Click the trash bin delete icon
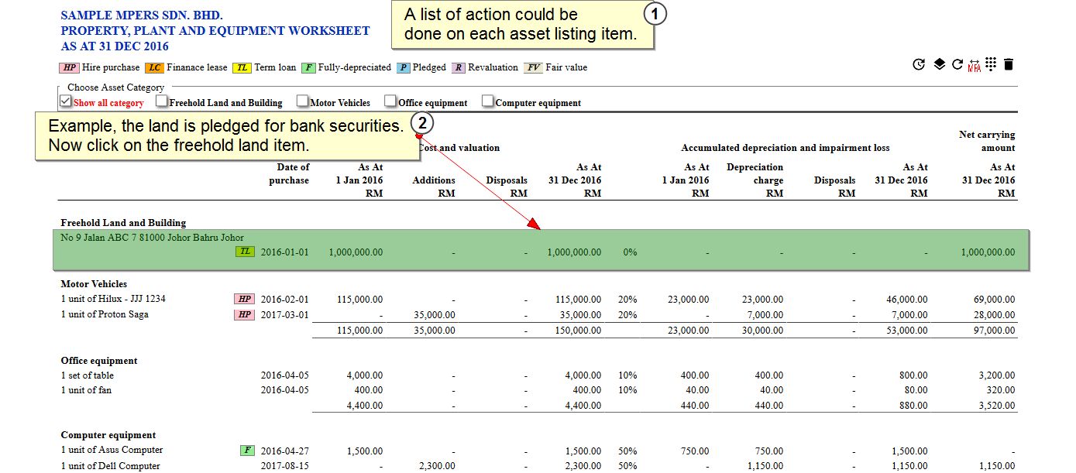 click(1009, 65)
